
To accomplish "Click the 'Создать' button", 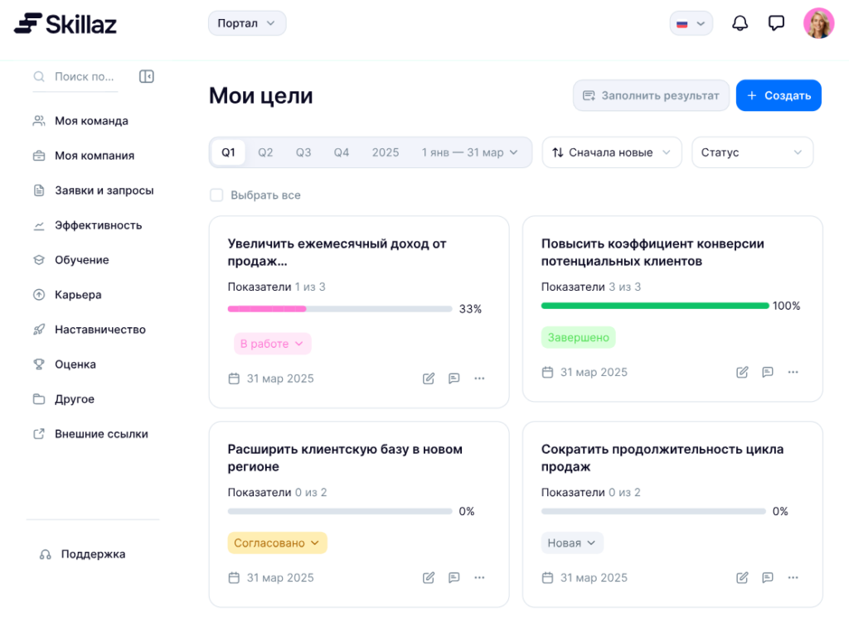I will click(779, 96).
